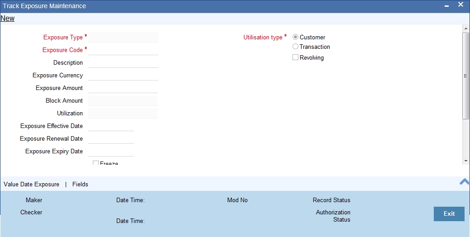Click the Maker label
Image resolution: width=470 pixels, height=237 pixels.
(34, 200)
